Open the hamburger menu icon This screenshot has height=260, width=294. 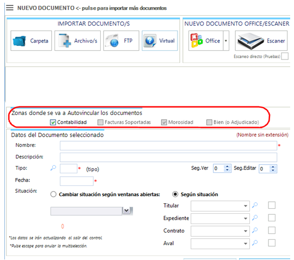click(10, 8)
